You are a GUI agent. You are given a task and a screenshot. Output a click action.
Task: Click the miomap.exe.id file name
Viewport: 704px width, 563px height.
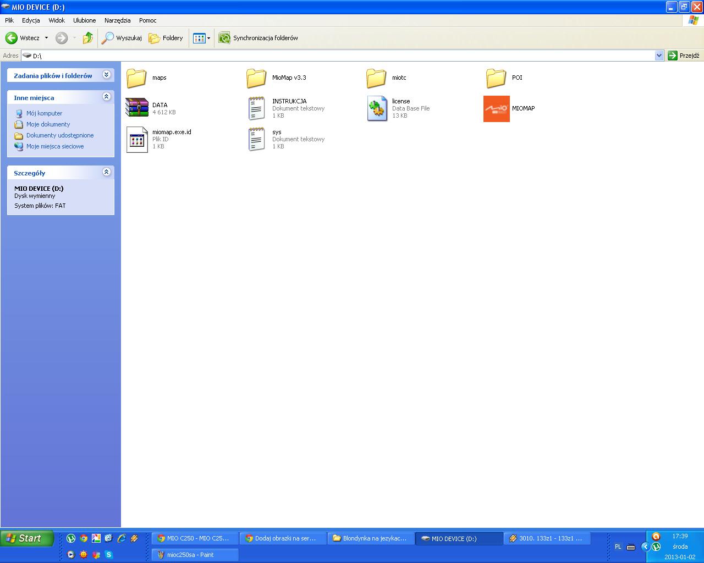(x=172, y=132)
